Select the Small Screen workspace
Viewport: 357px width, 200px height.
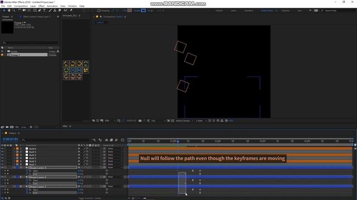(267, 11)
